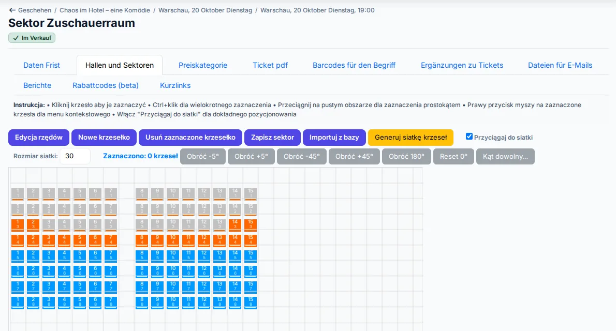Choose blue seat 1 in row 5
616x331 pixels.
pos(18,256)
